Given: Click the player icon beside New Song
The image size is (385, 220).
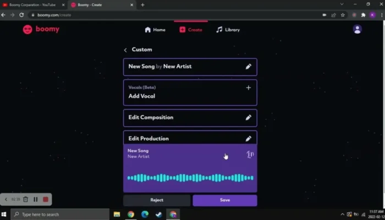Looking at the screenshot, I should click(250, 155).
